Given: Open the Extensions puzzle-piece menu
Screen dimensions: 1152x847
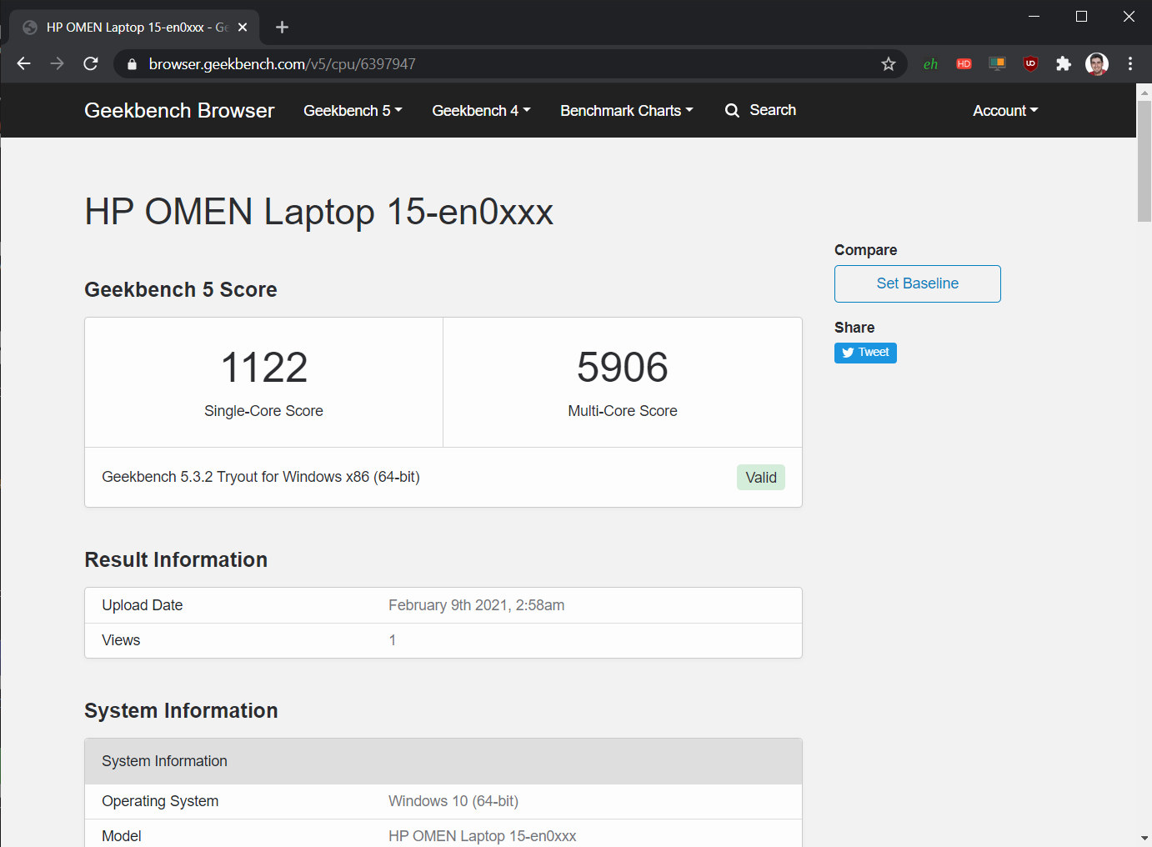Looking at the screenshot, I should (x=1064, y=64).
